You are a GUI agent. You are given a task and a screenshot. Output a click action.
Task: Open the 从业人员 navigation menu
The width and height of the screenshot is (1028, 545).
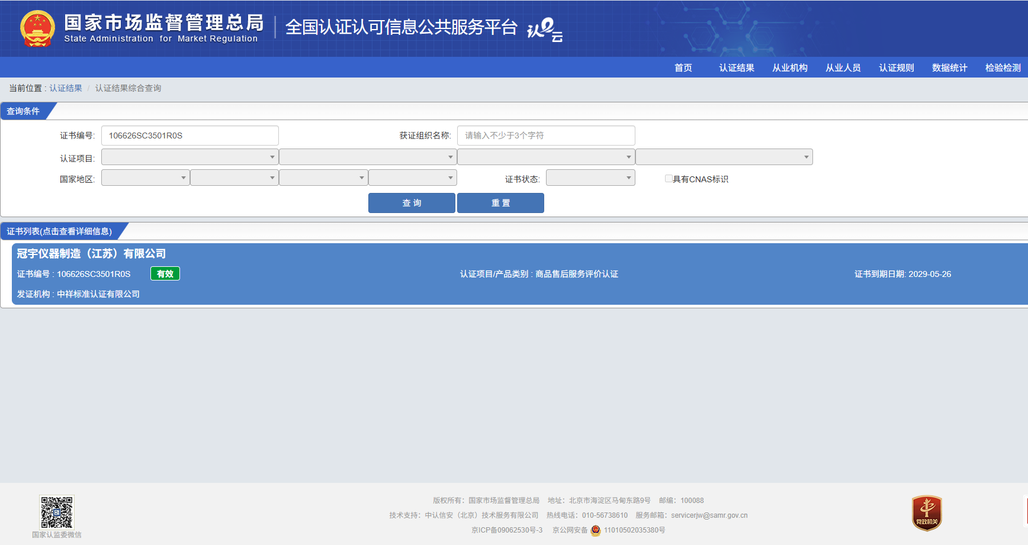tap(843, 67)
